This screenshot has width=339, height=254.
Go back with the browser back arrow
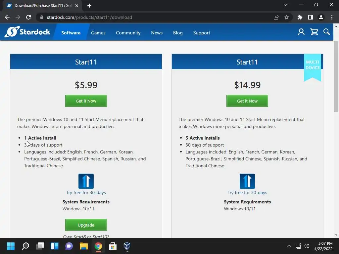(x=7, y=17)
